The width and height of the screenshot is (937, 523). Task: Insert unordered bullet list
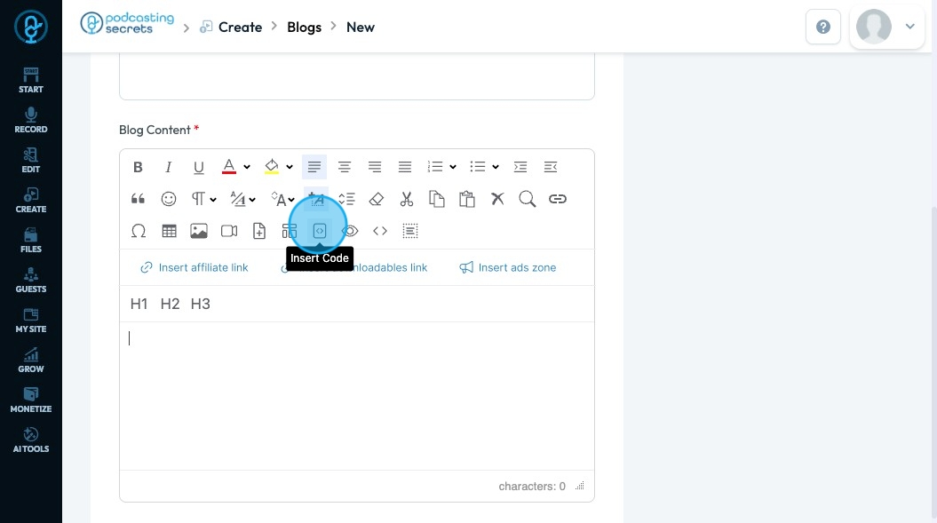(478, 167)
